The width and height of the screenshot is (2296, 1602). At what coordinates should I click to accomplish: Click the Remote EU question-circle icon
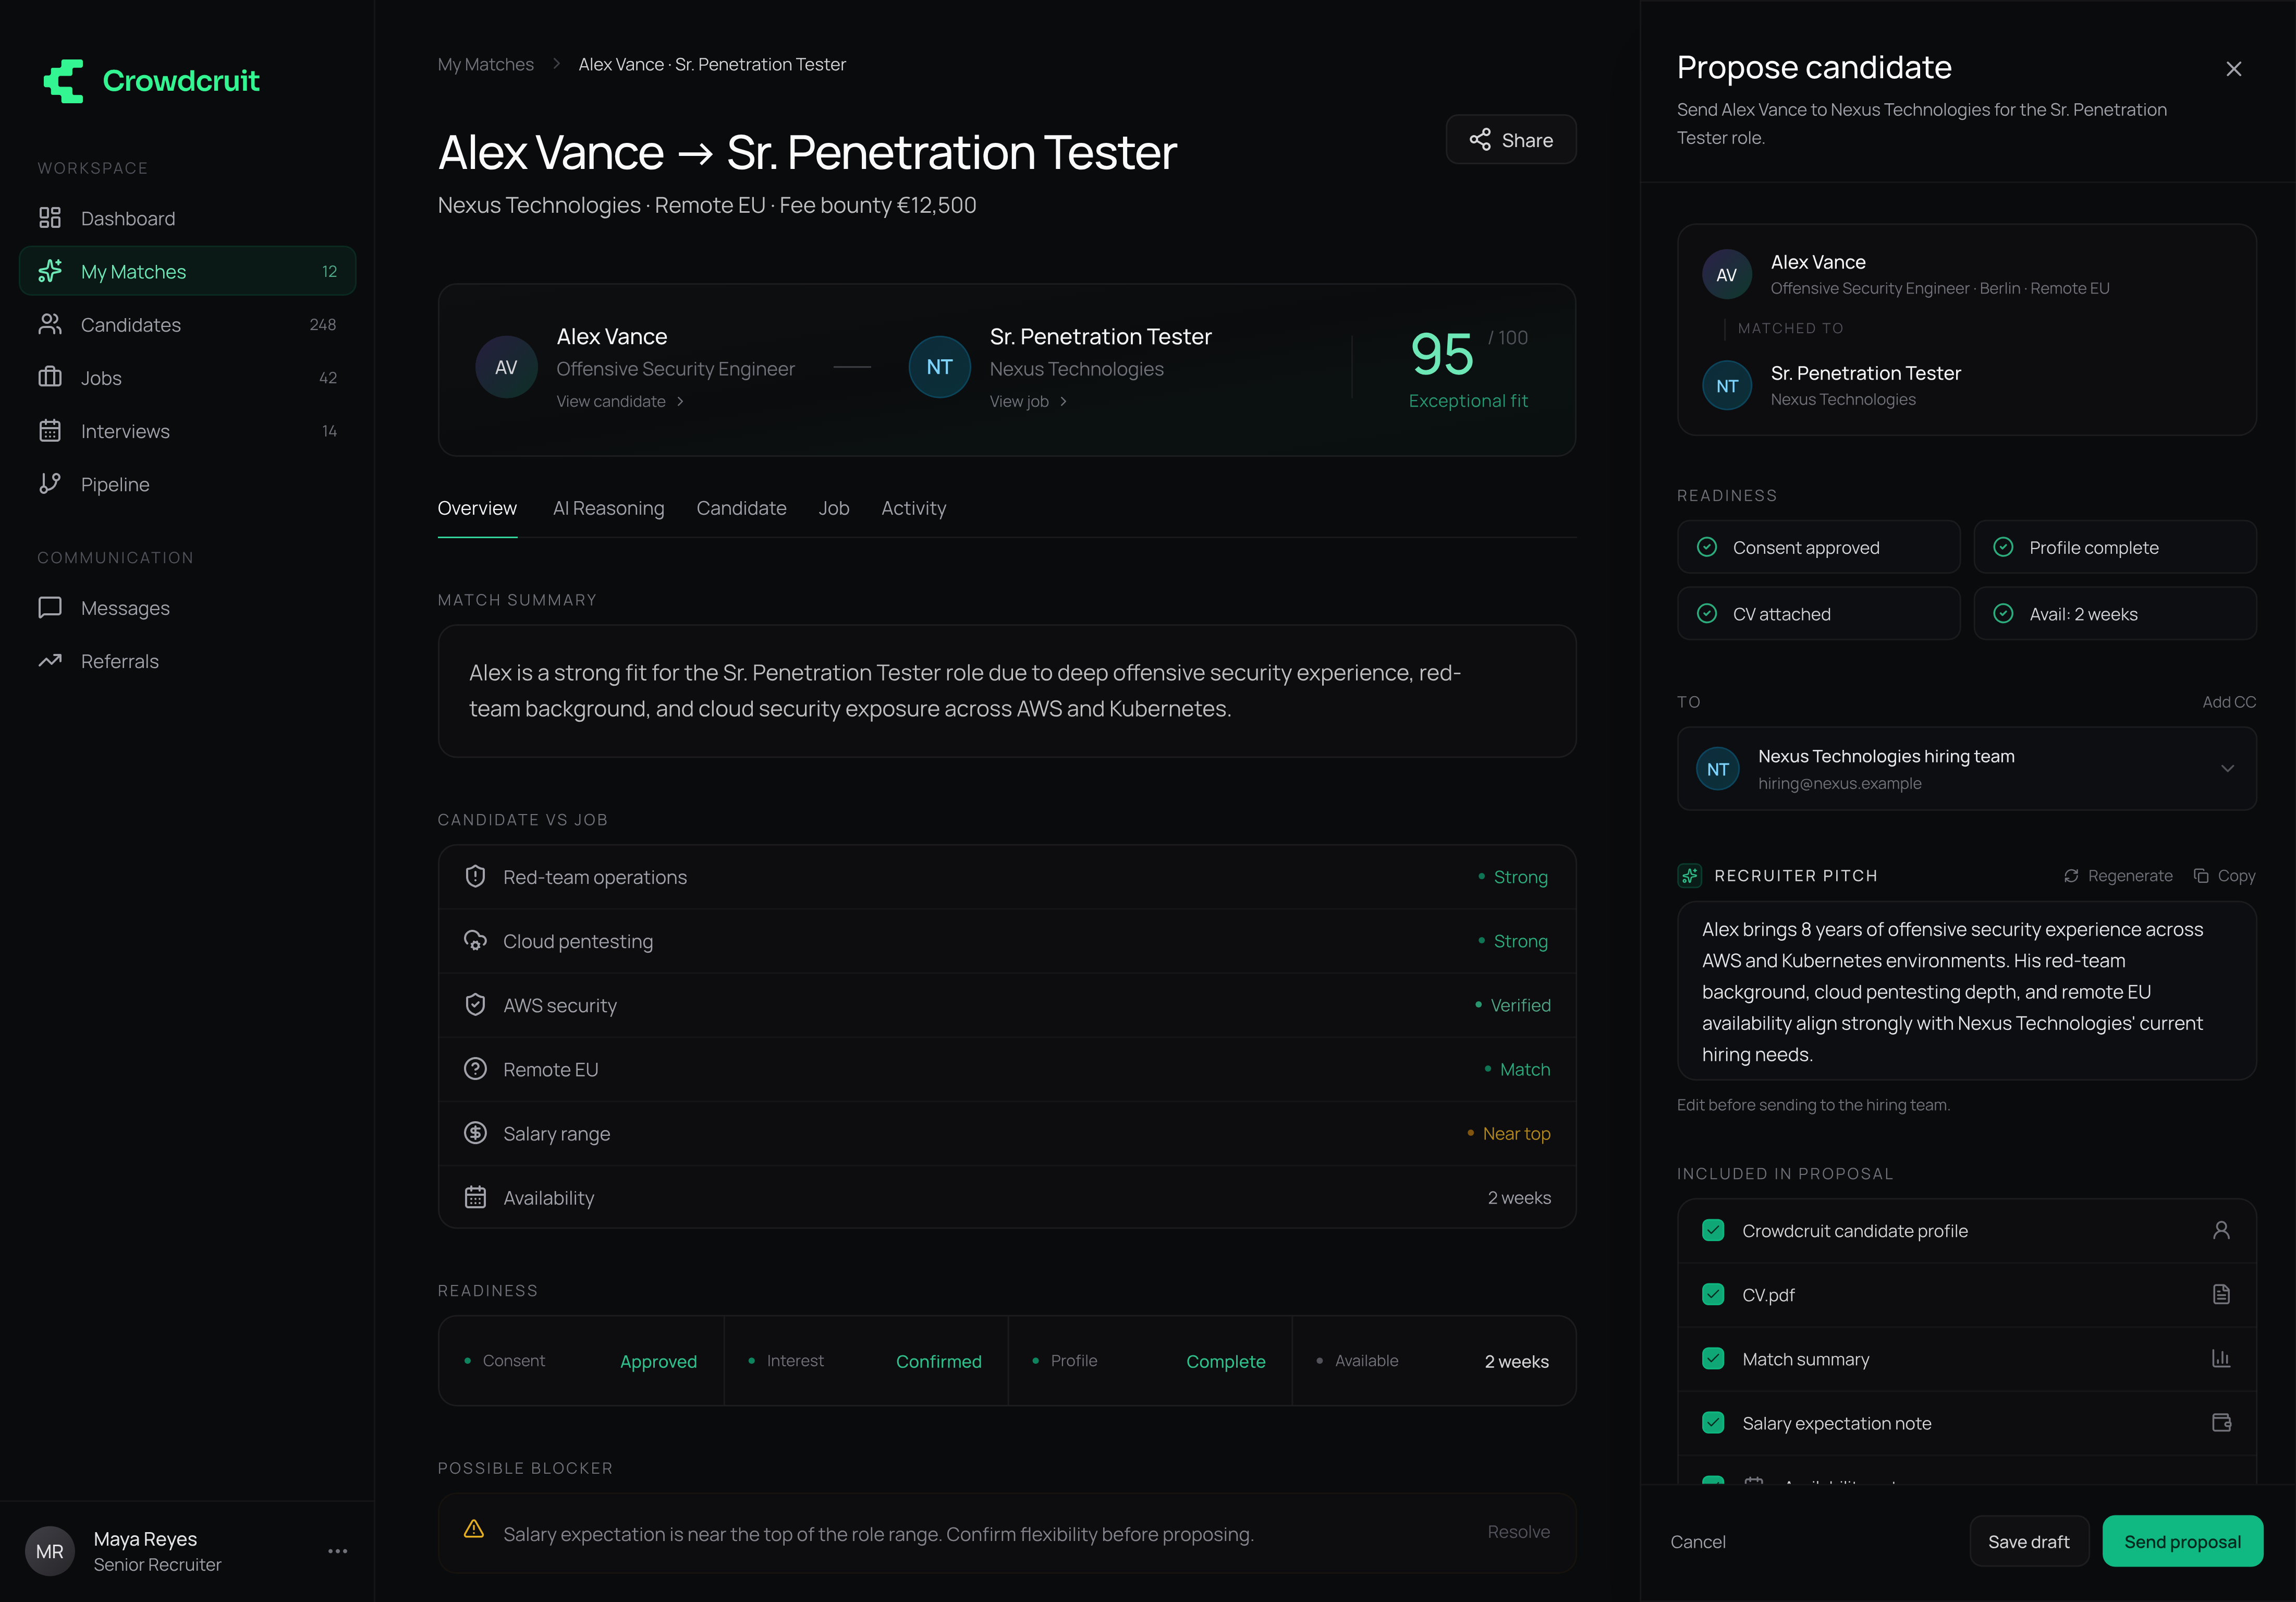coord(475,1069)
